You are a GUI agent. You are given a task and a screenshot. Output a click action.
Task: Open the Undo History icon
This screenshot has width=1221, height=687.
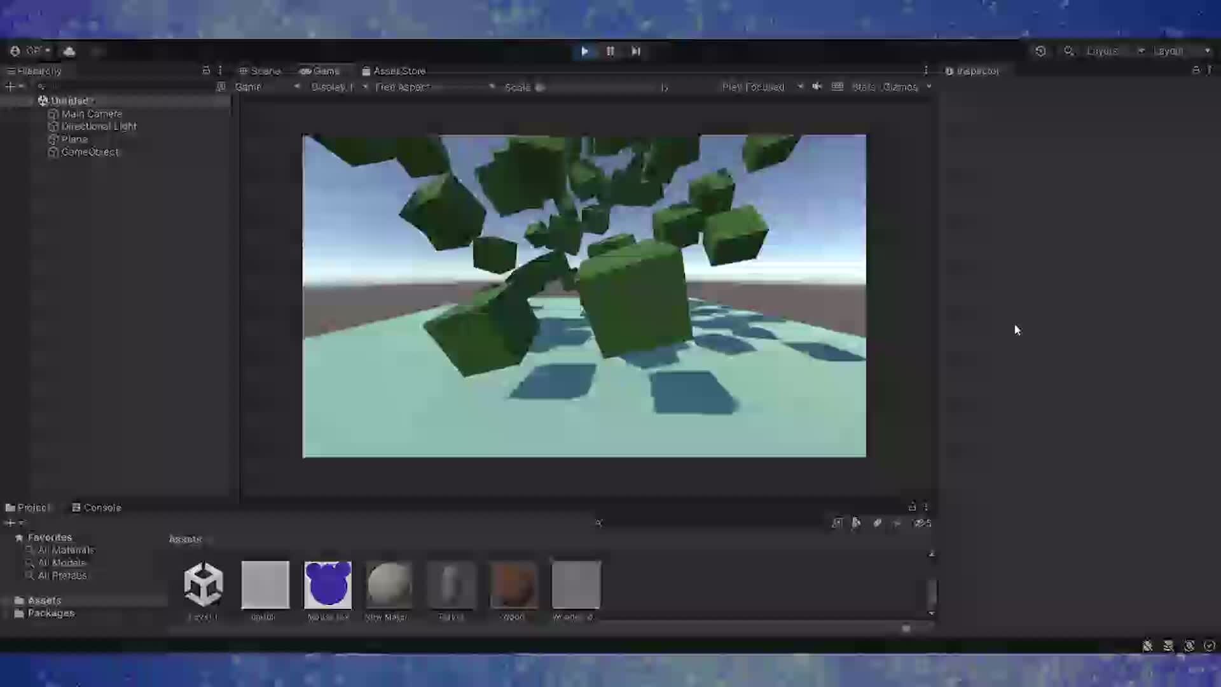point(1040,51)
